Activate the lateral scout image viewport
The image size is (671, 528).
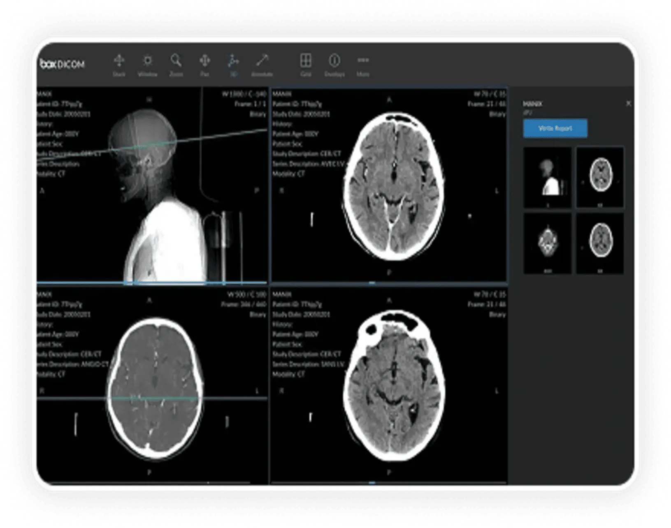152,185
